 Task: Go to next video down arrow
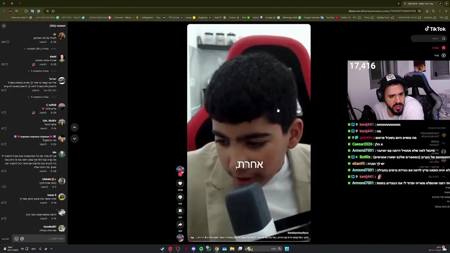click(x=74, y=138)
